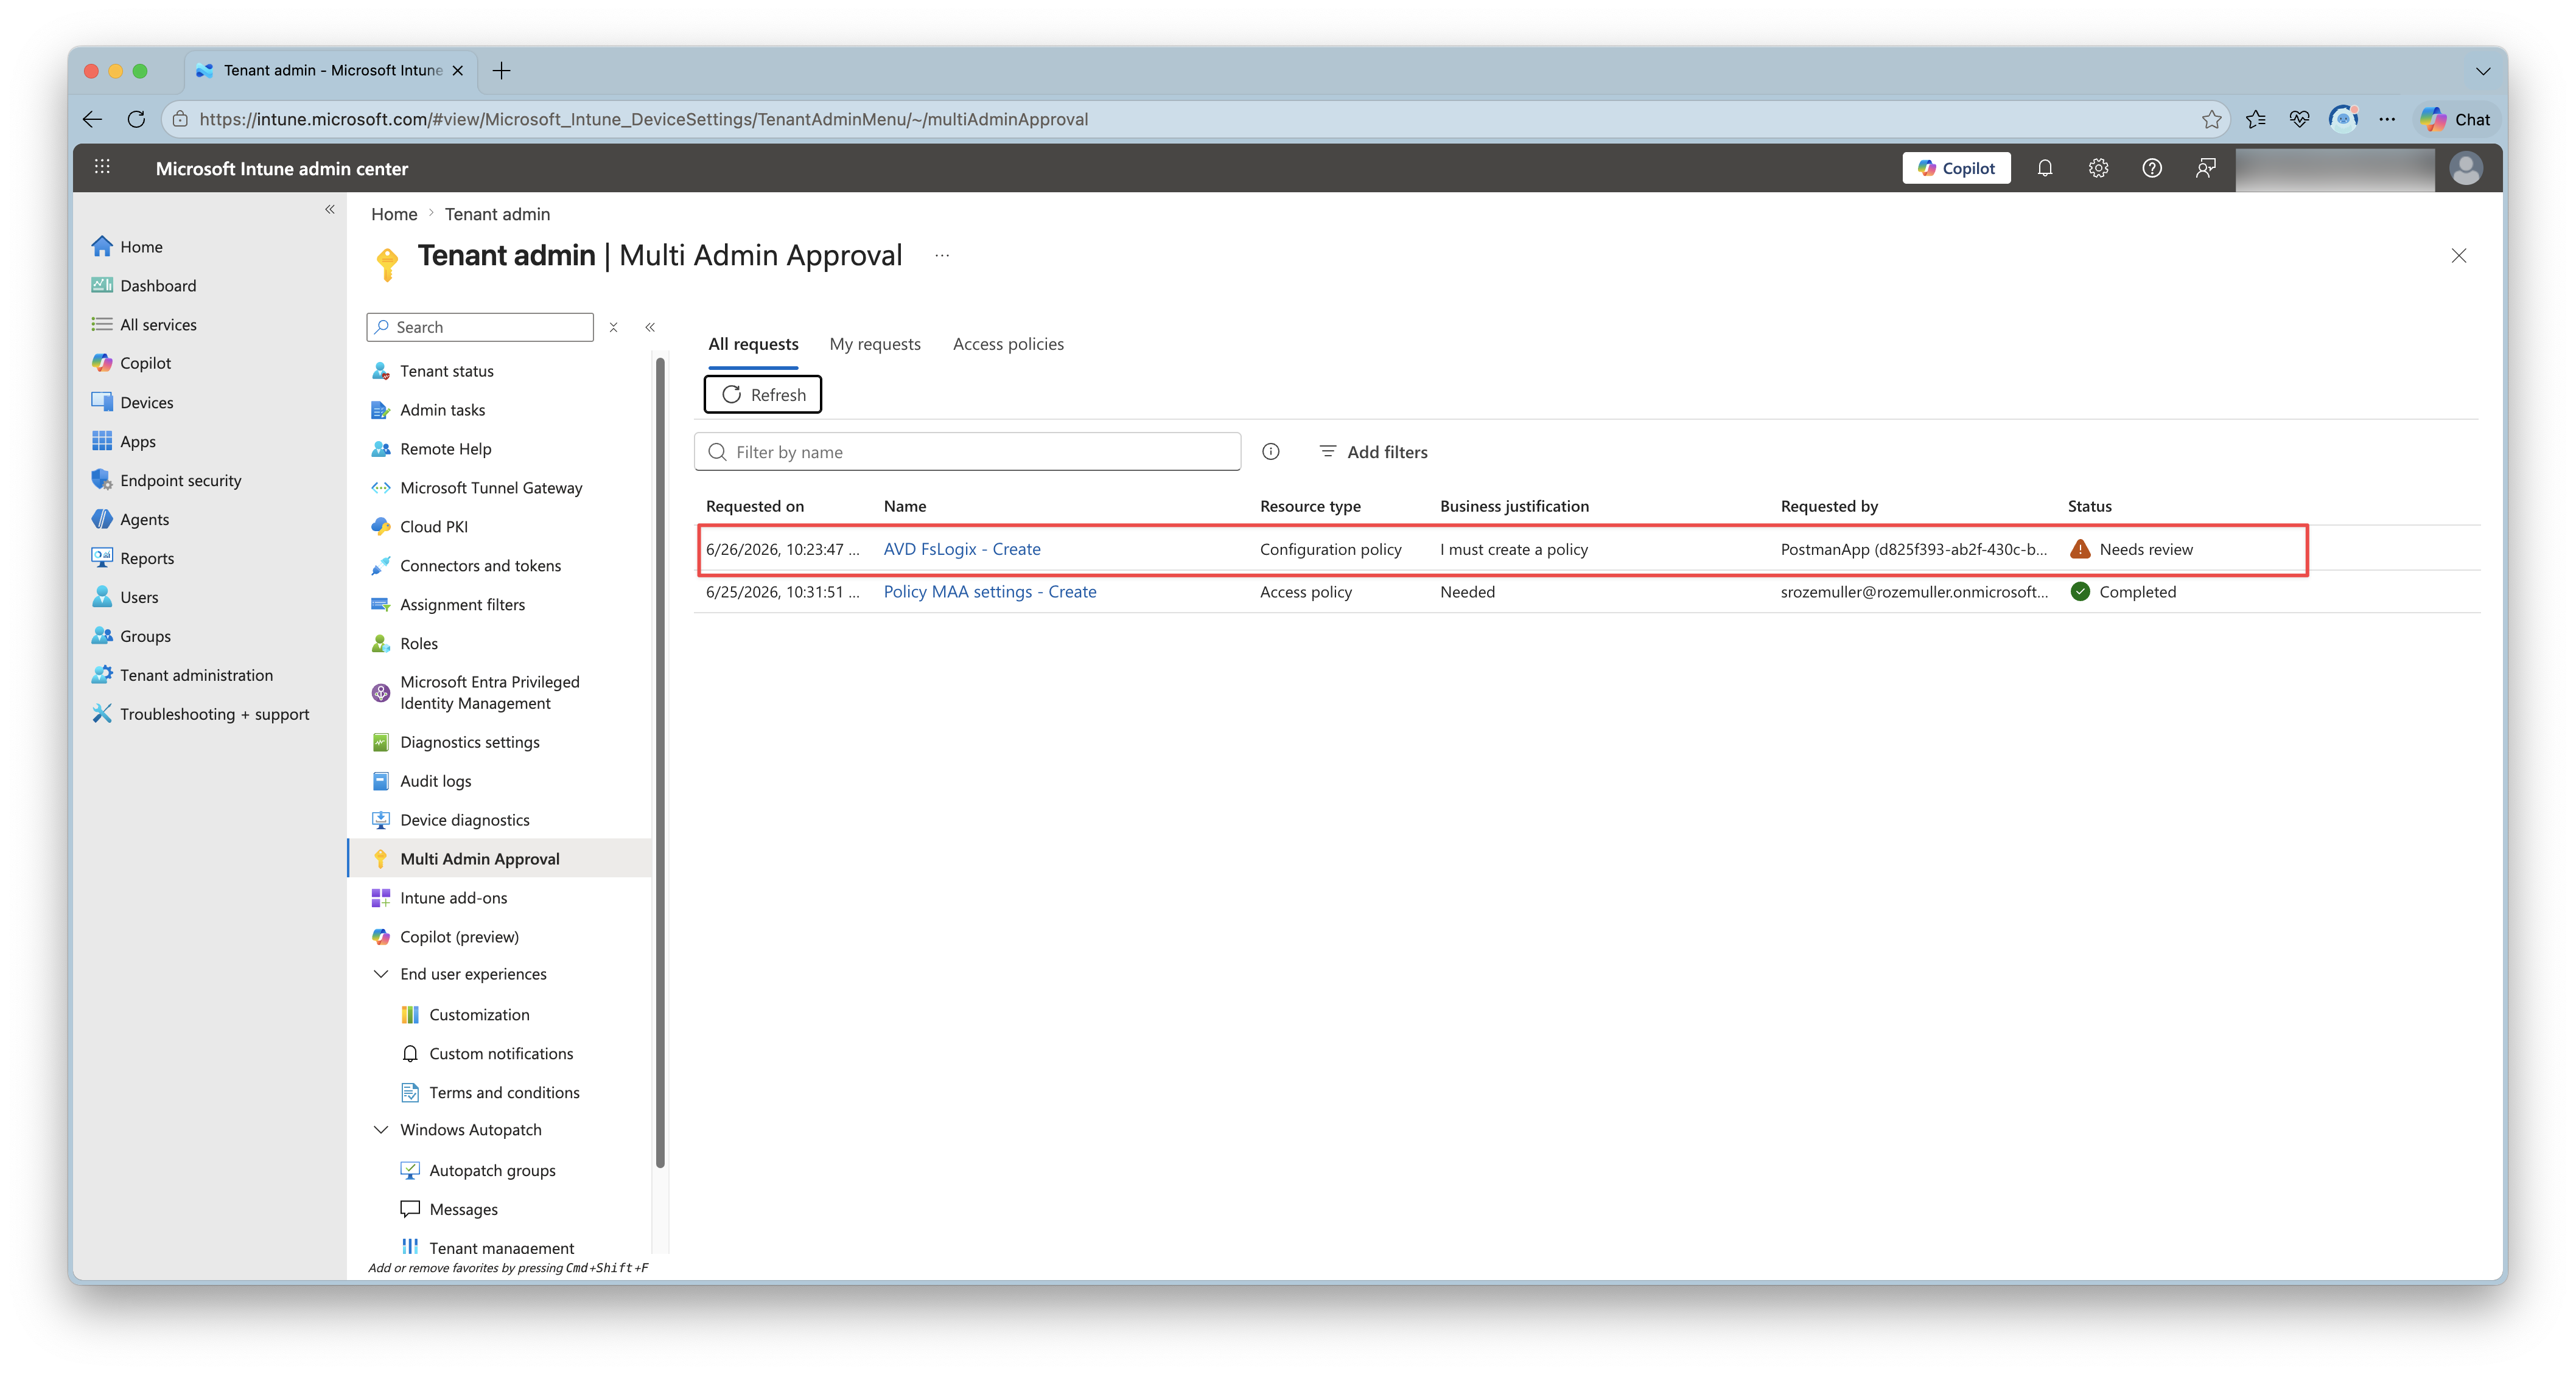Screen dimensions: 2576x1375
Task: Open the notifications bell
Action: point(2045,168)
